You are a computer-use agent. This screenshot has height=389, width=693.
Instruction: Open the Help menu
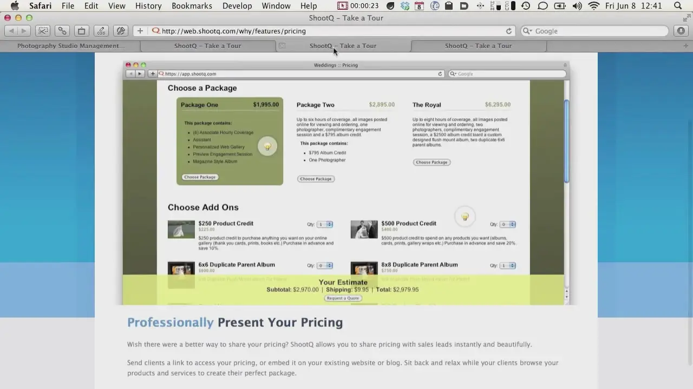tap(309, 6)
